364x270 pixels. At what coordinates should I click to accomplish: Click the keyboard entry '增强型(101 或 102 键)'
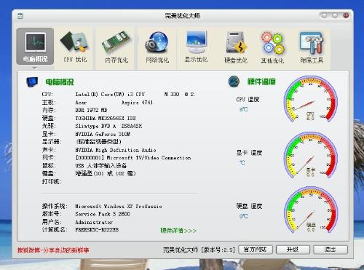106,173
